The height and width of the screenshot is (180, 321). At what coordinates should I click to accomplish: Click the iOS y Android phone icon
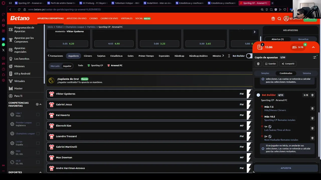(x=11, y=73)
